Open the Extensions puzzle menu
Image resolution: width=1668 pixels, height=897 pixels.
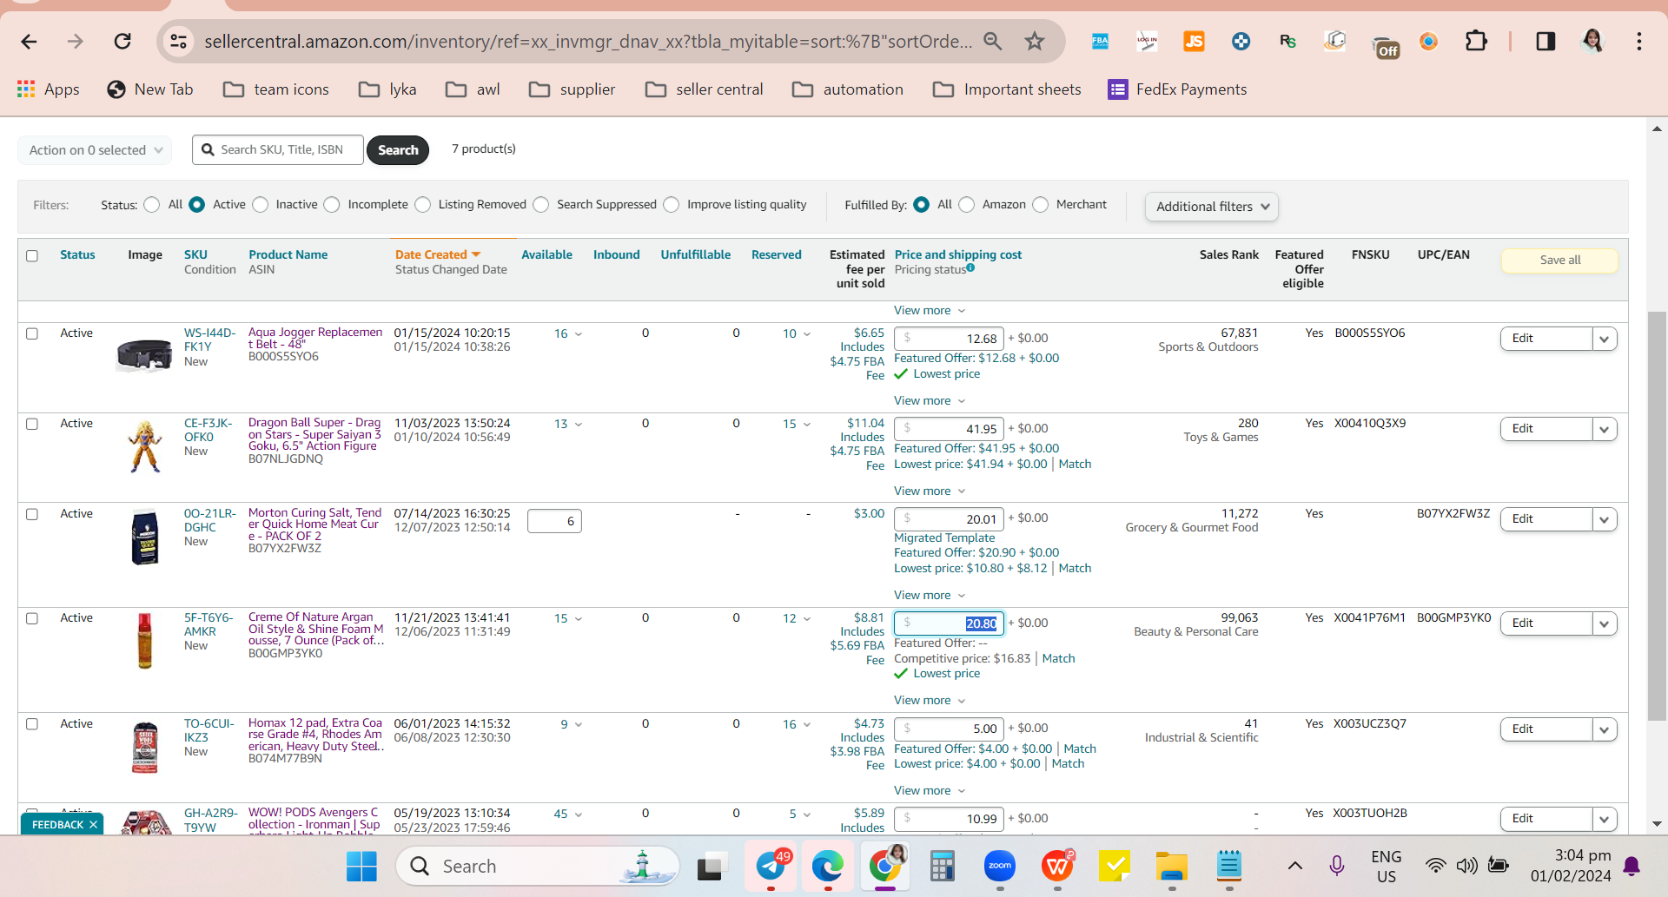pos(1476,41)
